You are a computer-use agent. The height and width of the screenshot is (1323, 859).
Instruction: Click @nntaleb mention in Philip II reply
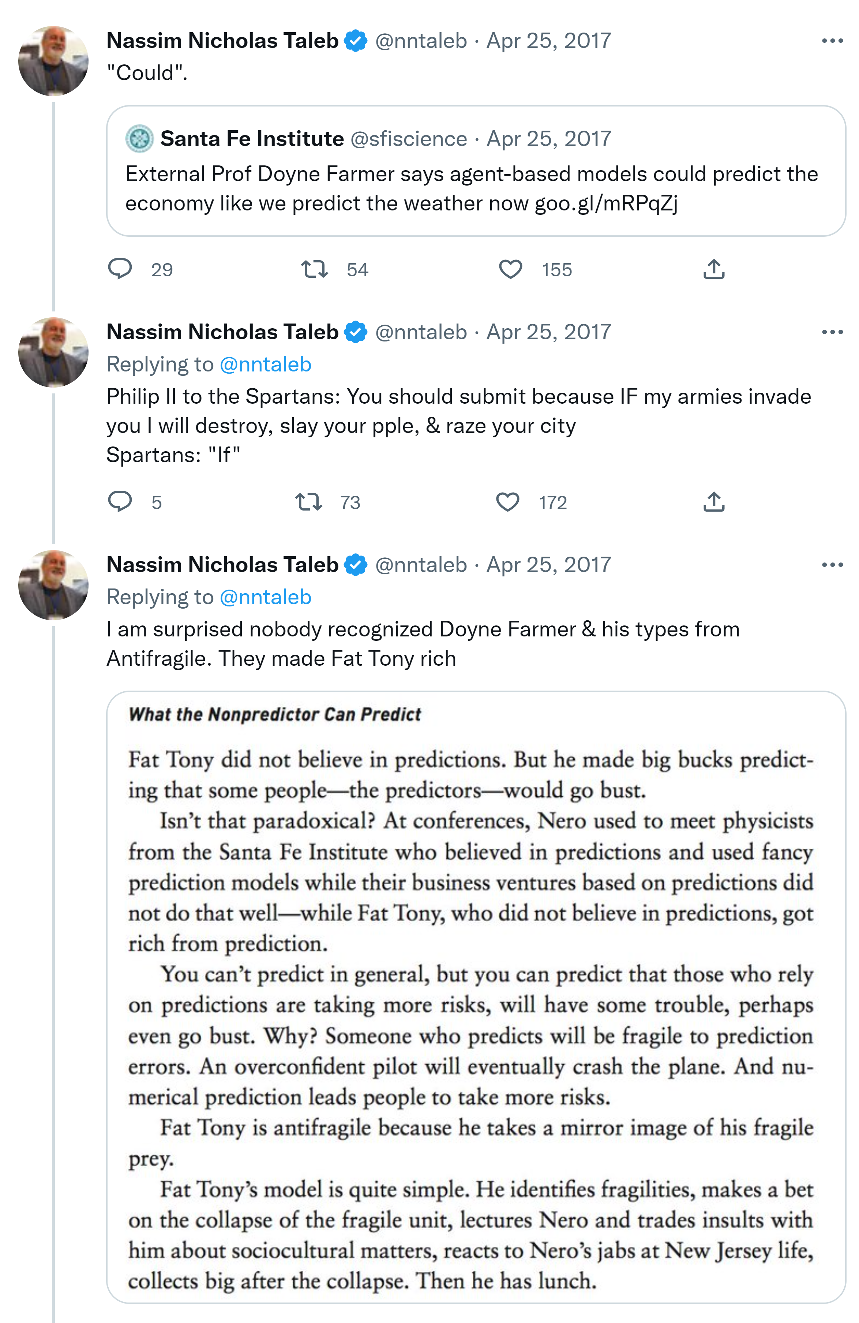pos(266,365)
